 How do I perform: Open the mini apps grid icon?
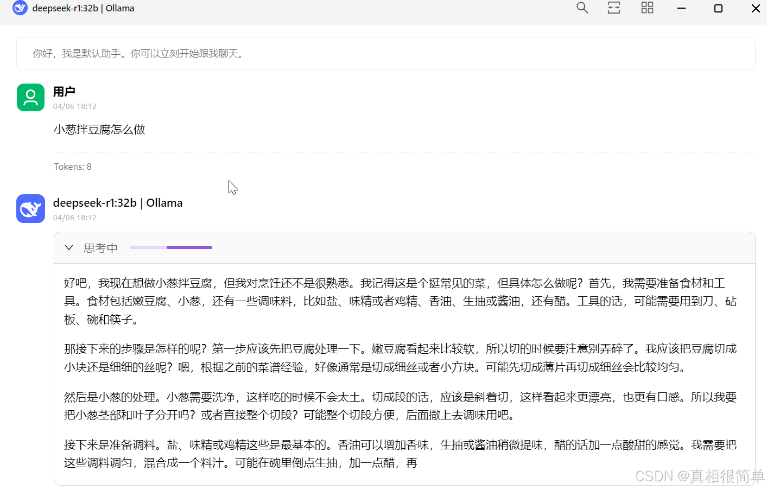(647, 8)
